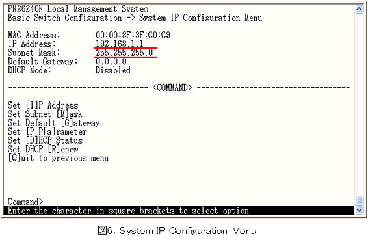Viewport: 368px width, 240px height.
Task: Click the Command> prompt
Action: [25, 202]
